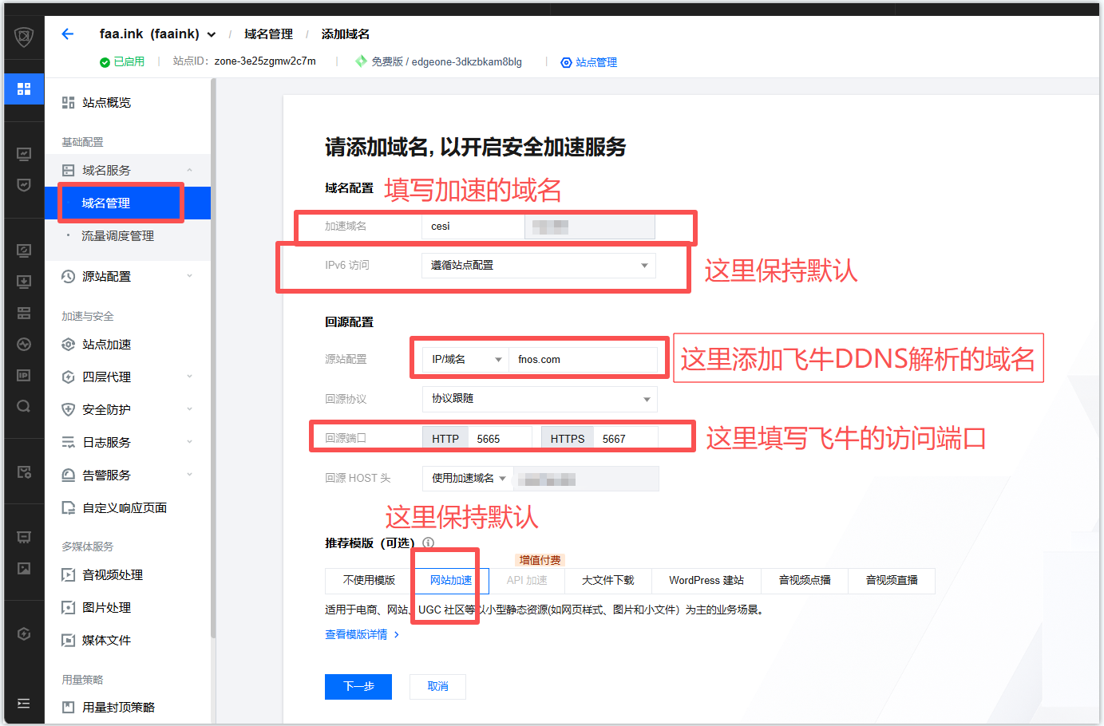This screenshot has height=726, width=1104.
Task: Click the 自定义响应页面 sidebar icon
Action: click(69, 507)
